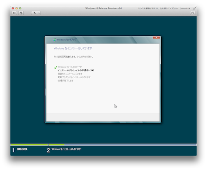Zoom the VM window with green button
Screen dimensions: 207x170
coord(20,8)
